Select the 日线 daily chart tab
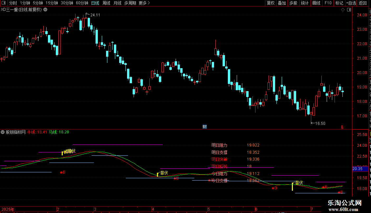The height and width of the screenshot is (213, 371). point(95,3)
